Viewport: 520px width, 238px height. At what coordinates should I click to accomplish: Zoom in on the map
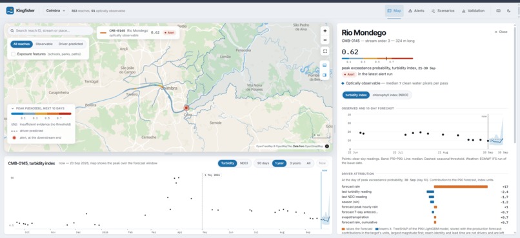click(x=325, y=31)
